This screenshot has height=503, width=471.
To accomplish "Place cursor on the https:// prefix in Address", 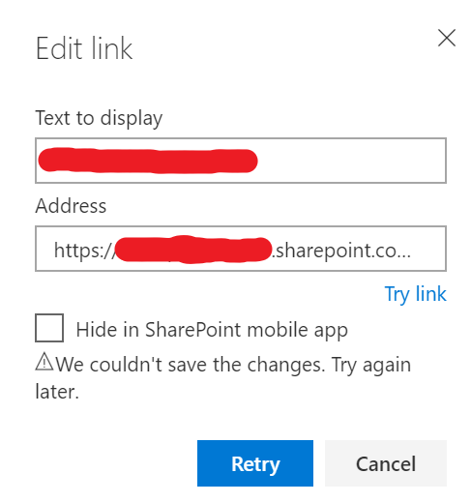I will tap(84, 251).
